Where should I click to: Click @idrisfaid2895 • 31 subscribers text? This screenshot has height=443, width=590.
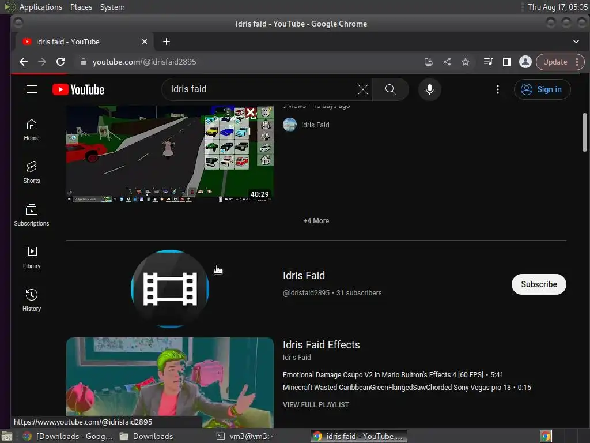pos(332,292)
